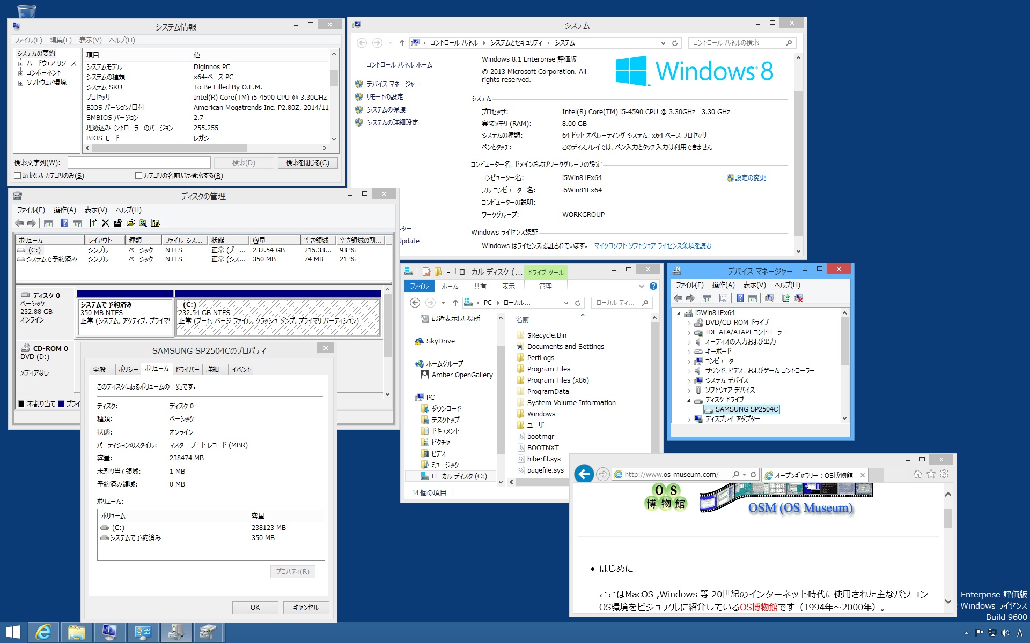Click Refresh icon in Disk Management toolbar

pos(93,223)
